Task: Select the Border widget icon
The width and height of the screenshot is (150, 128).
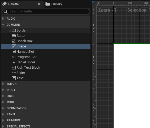Action: click(x=14, y=30)
